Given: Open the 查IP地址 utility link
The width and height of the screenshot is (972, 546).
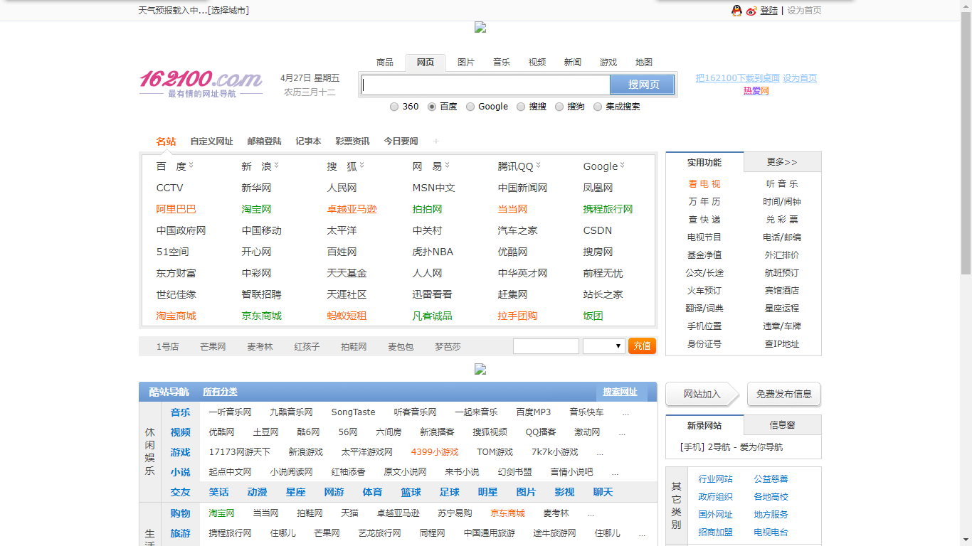Looking at the screenshot, I should point(782,344).
